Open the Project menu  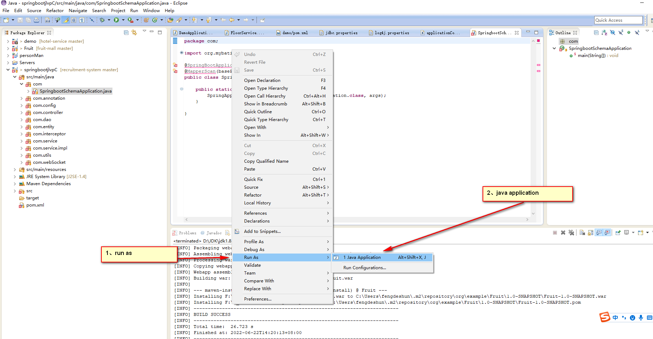click(x=118, y=11)
